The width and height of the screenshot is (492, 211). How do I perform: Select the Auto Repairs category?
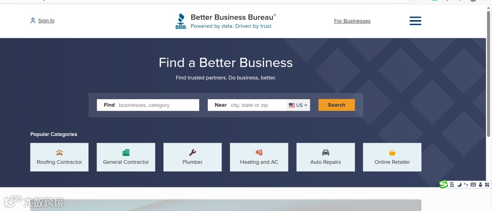pos(326,157)
